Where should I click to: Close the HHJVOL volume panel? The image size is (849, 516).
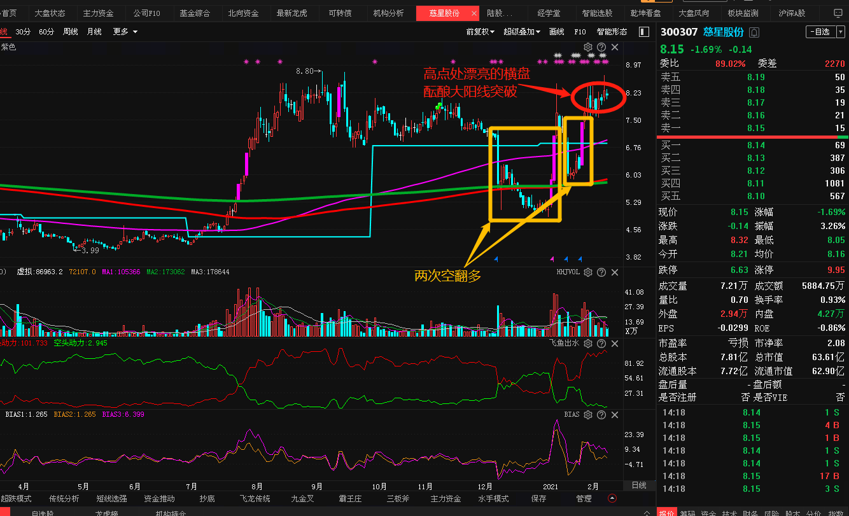(x=615, y=272)
